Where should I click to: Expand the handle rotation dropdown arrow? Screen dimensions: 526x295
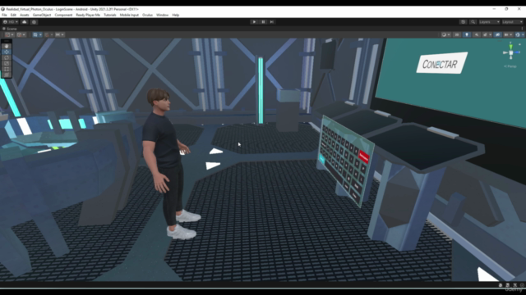pyautogui.click(x=24, y=34)
